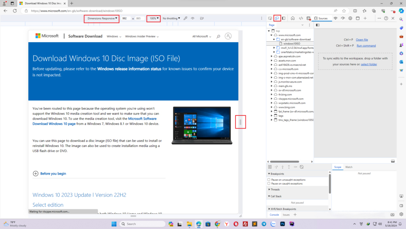Toggle the device emulation icon in DevTools

point(277,18)
